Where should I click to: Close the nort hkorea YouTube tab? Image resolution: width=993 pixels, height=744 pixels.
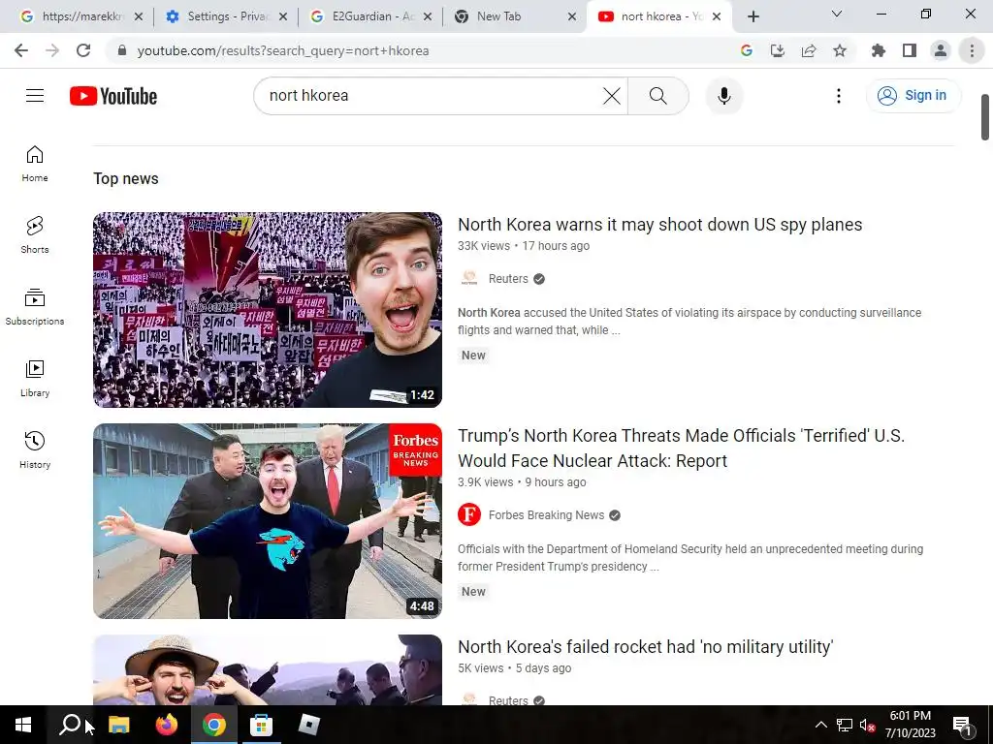[x=717, y=16]
